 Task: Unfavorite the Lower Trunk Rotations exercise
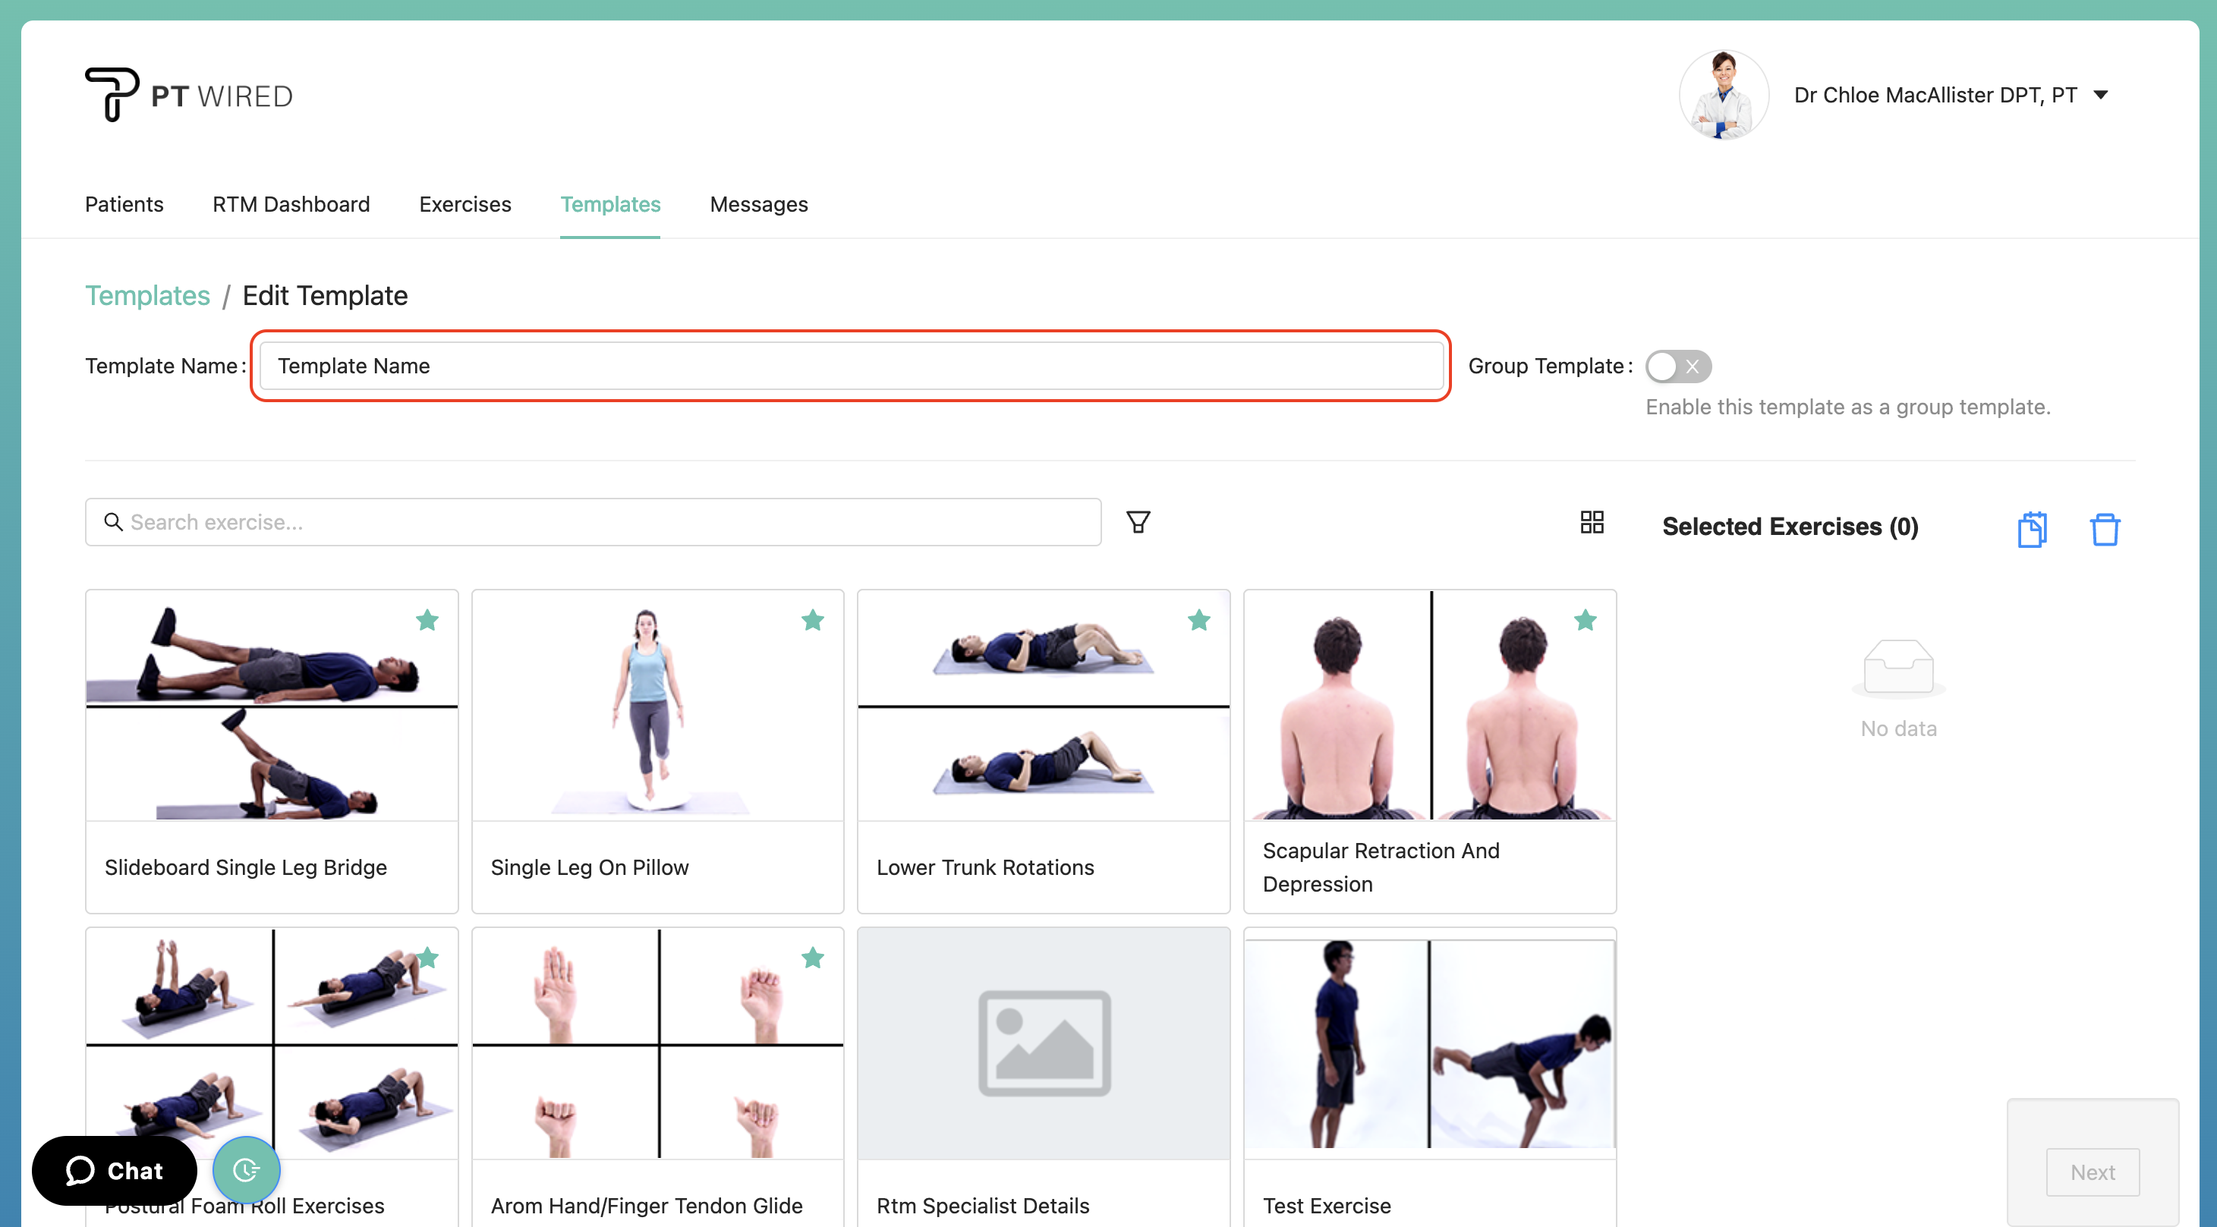click(1199, 621)
